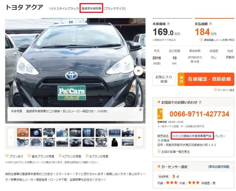Viewport: 236px width, 191px height.
Task: Open the help icon beside 本体価格
Action: pos(169,24)
